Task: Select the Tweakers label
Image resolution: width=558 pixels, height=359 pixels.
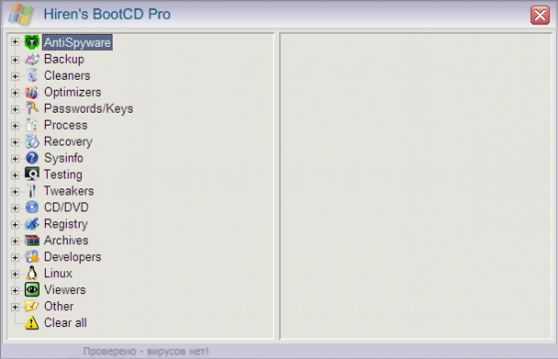Action: click(x=69, y=190)
